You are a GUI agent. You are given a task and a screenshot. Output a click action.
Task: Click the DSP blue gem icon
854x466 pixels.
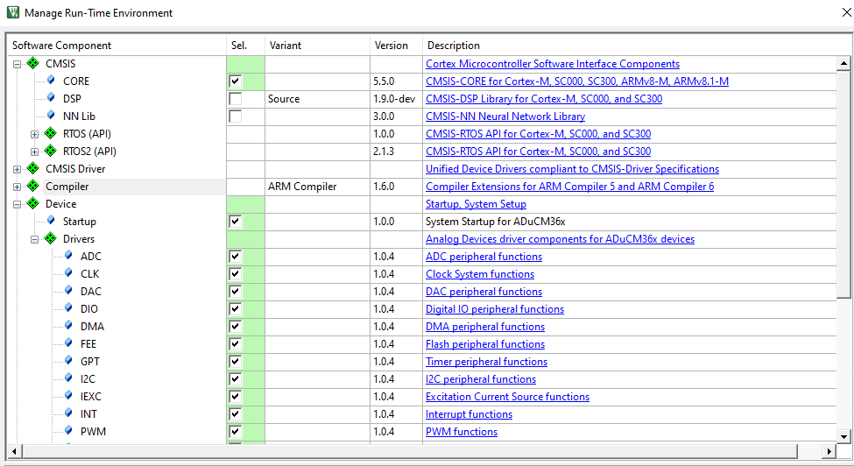51,97
